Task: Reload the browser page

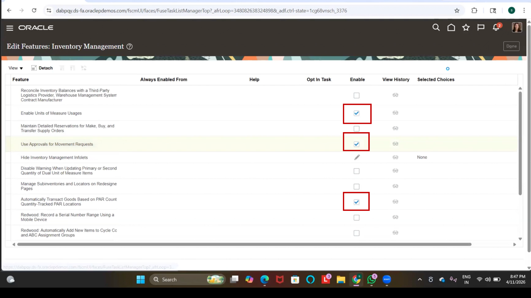Action: coord(34,10)
